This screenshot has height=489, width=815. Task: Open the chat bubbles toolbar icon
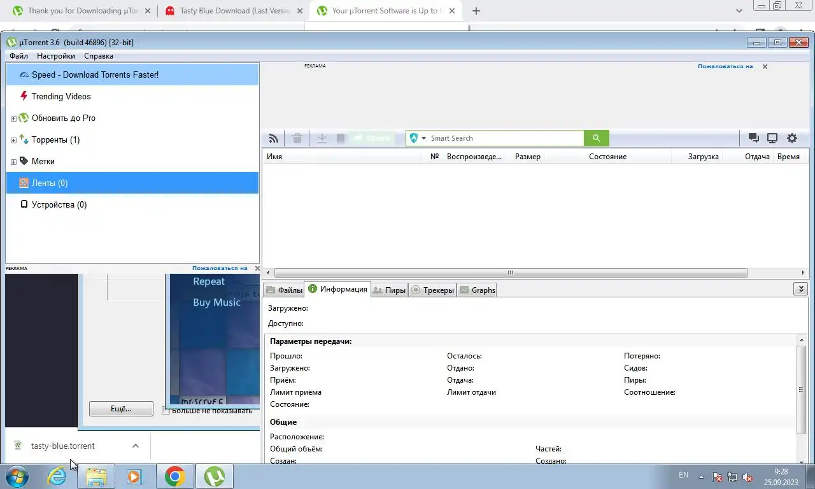pyautogui.click(x=754, y=138)
